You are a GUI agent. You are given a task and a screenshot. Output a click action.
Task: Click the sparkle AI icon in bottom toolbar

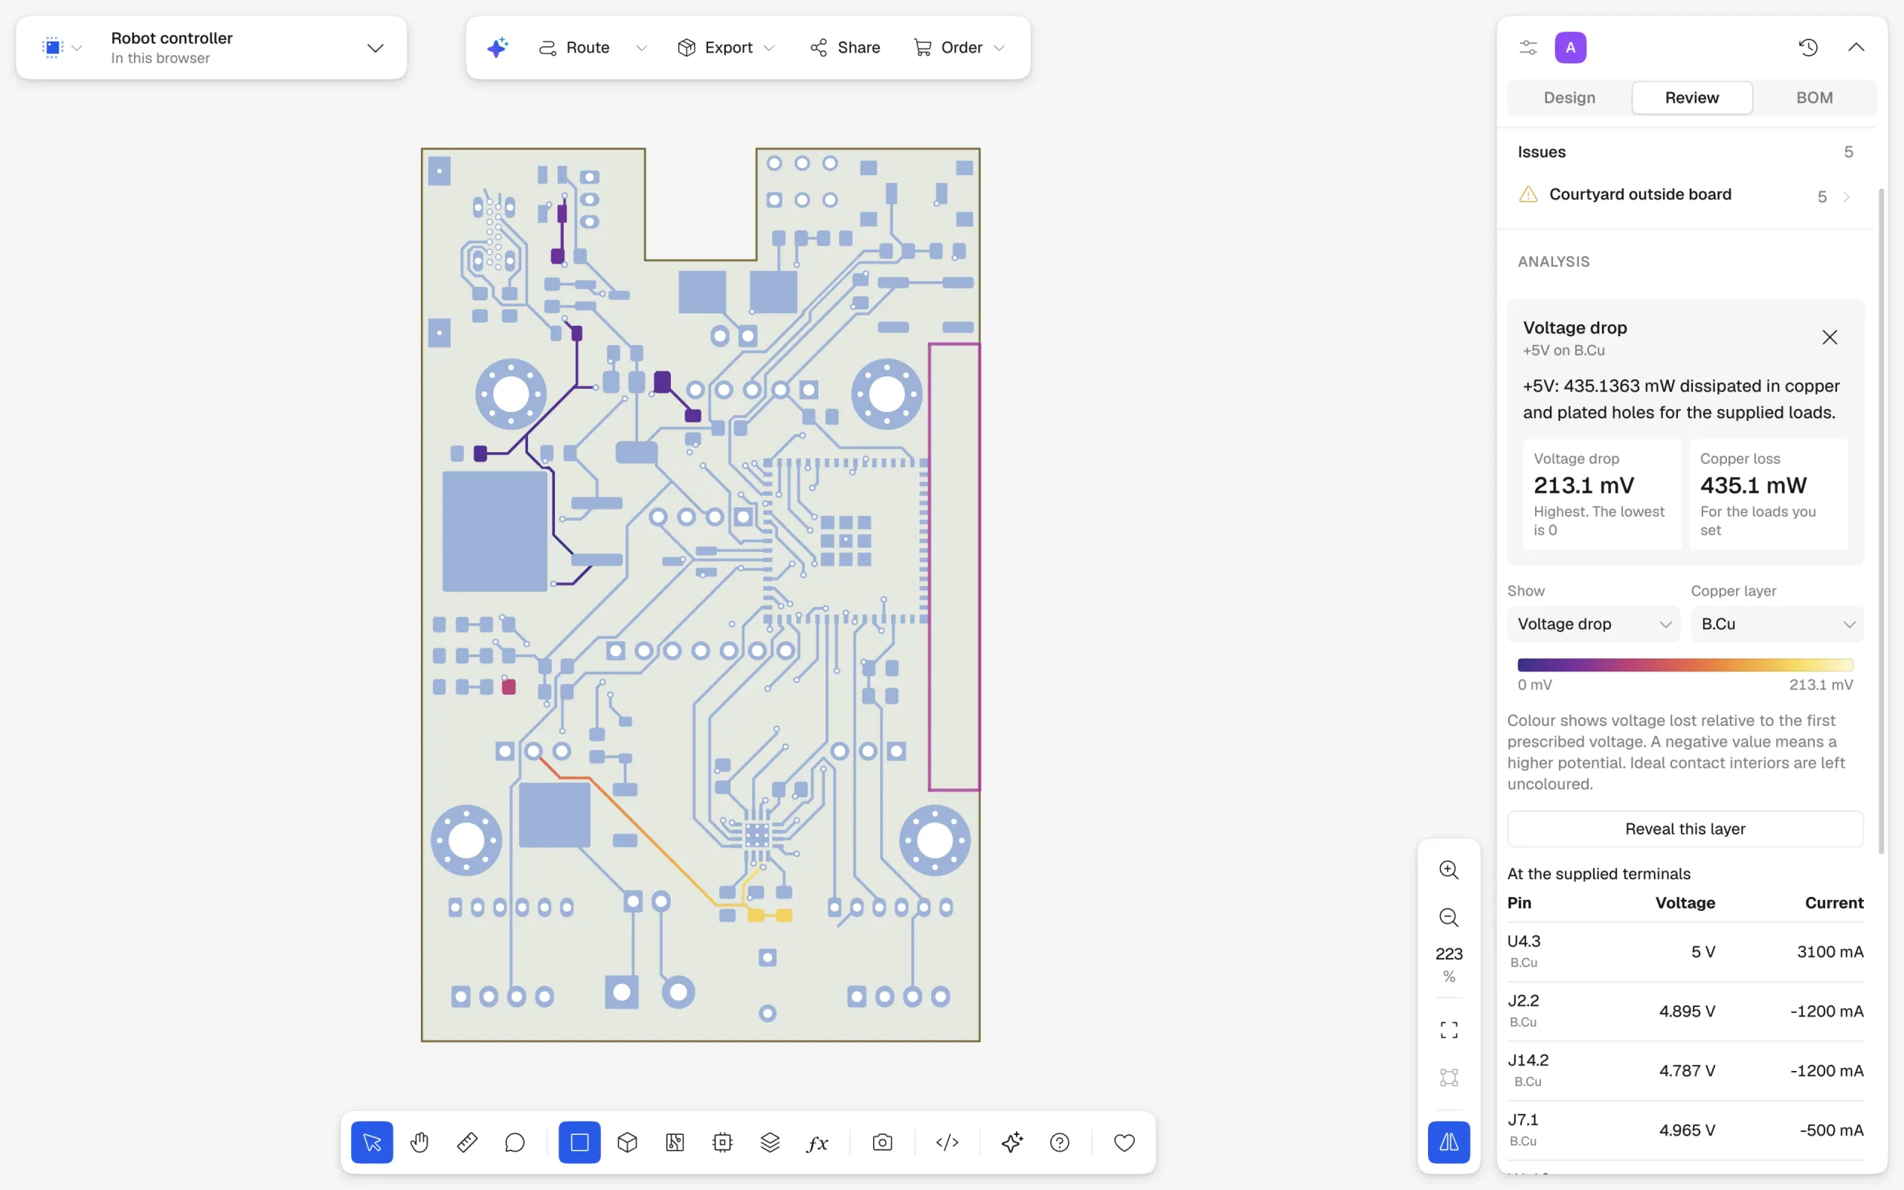[x=1012, y=1142]
